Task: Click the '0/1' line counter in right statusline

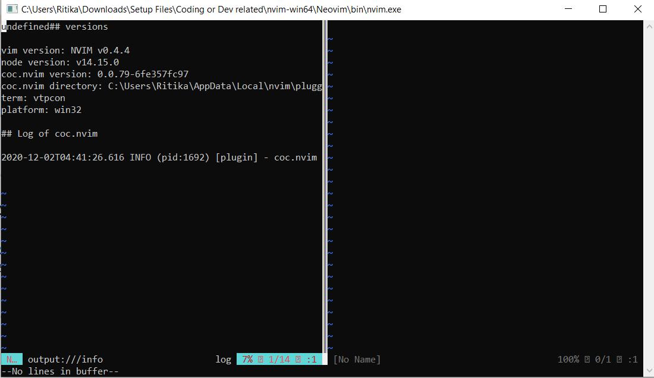Action: click(603, 359)
